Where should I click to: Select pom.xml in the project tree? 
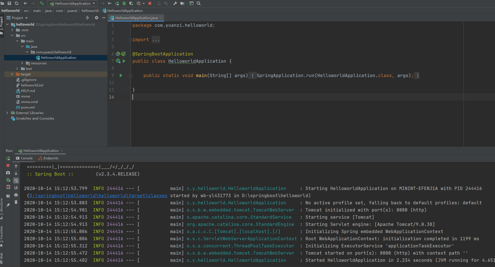tap(28, 107)
